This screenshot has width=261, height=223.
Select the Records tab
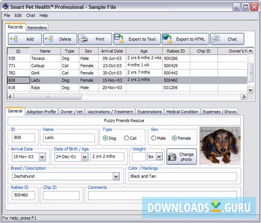15,27
